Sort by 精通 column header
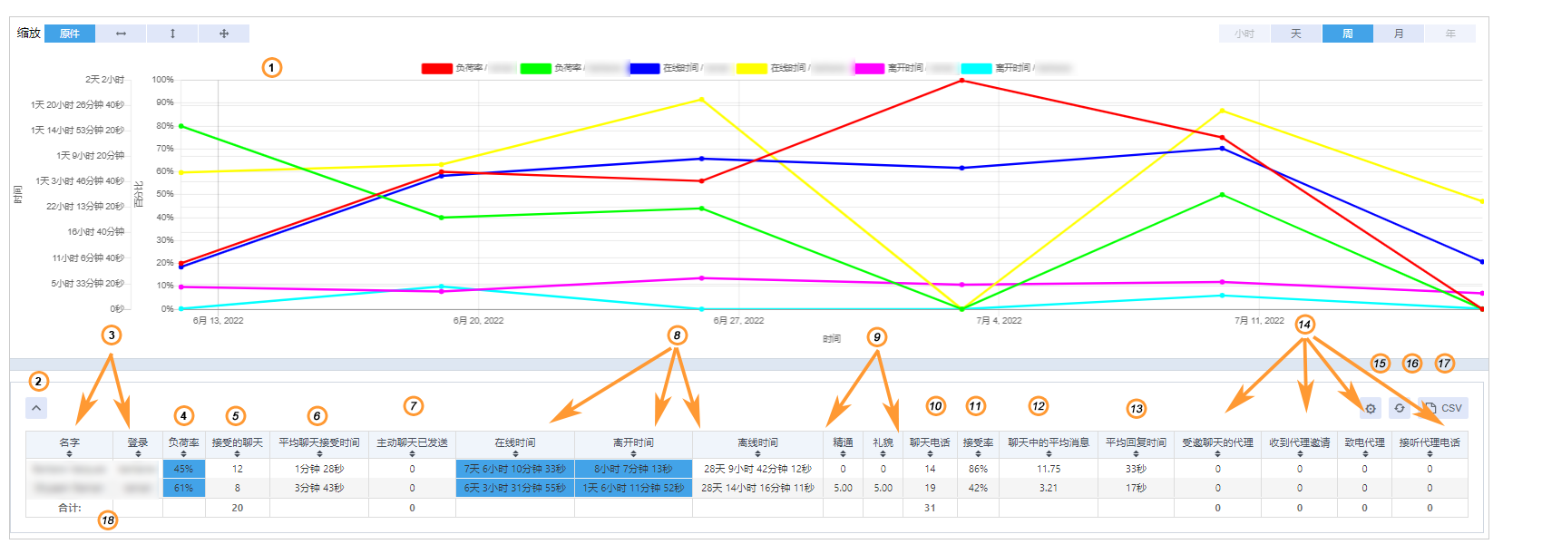The height and width of the screenshot is (544, 1542). (843, 445)
